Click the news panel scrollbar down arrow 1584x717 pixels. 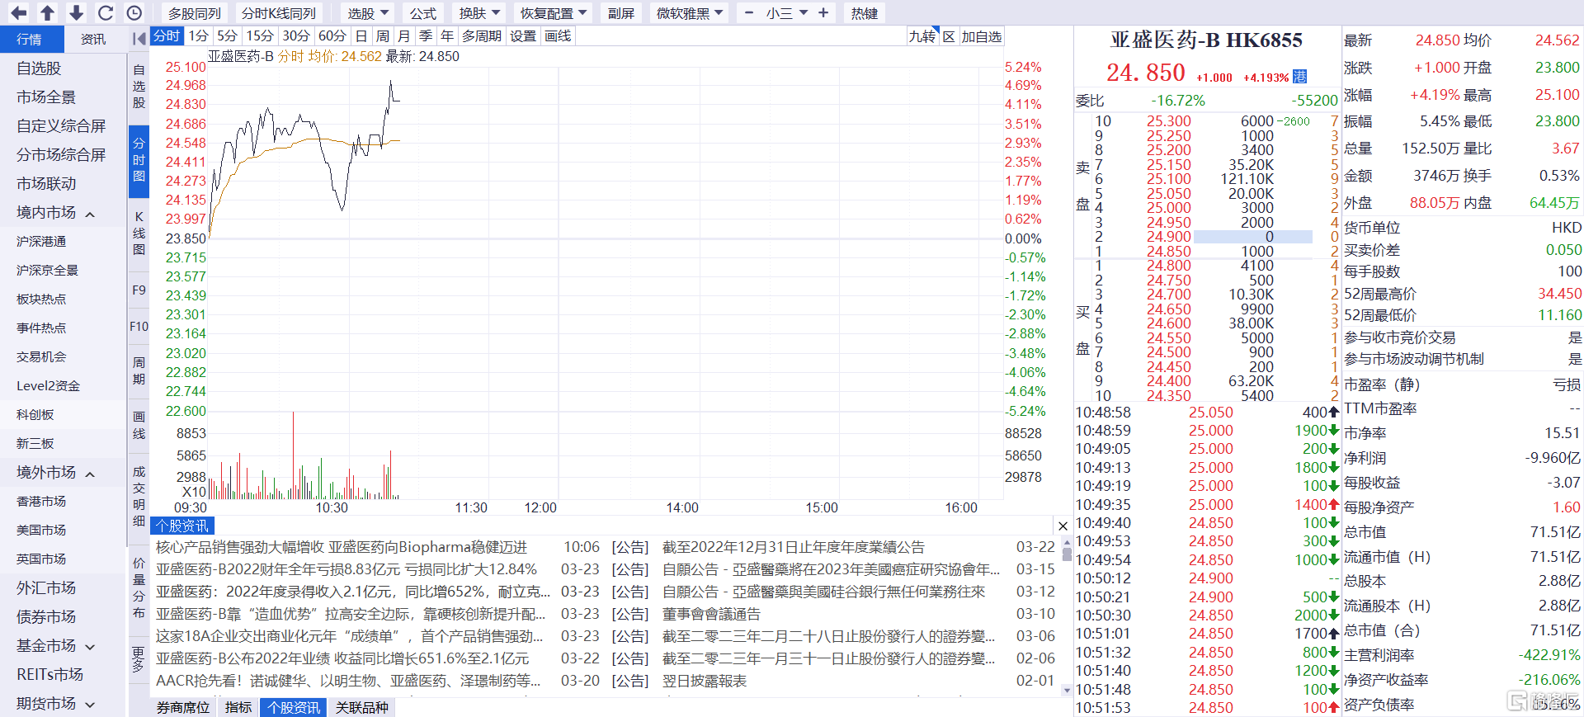click(1067, 691)
